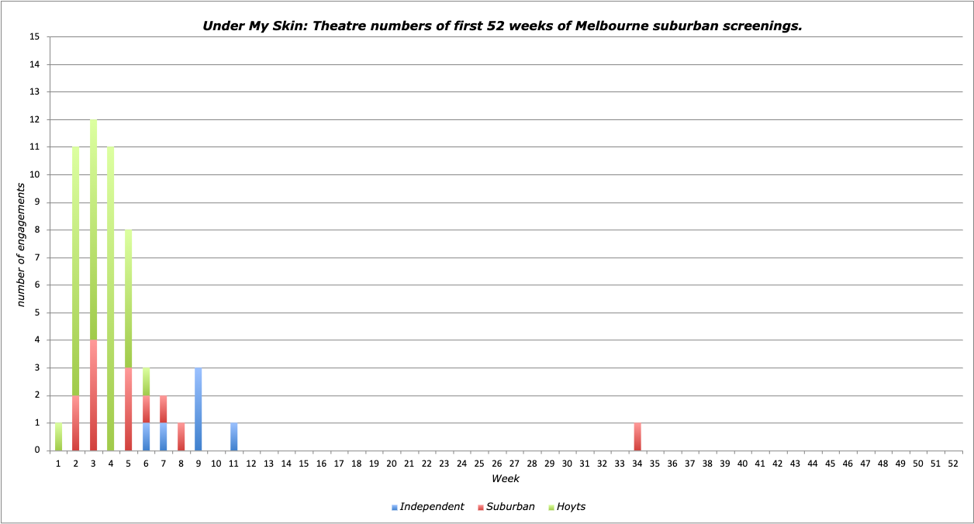The image size is (974, 524).
Task: Click the blue Independent legend swatch
Action: [395, 508]
